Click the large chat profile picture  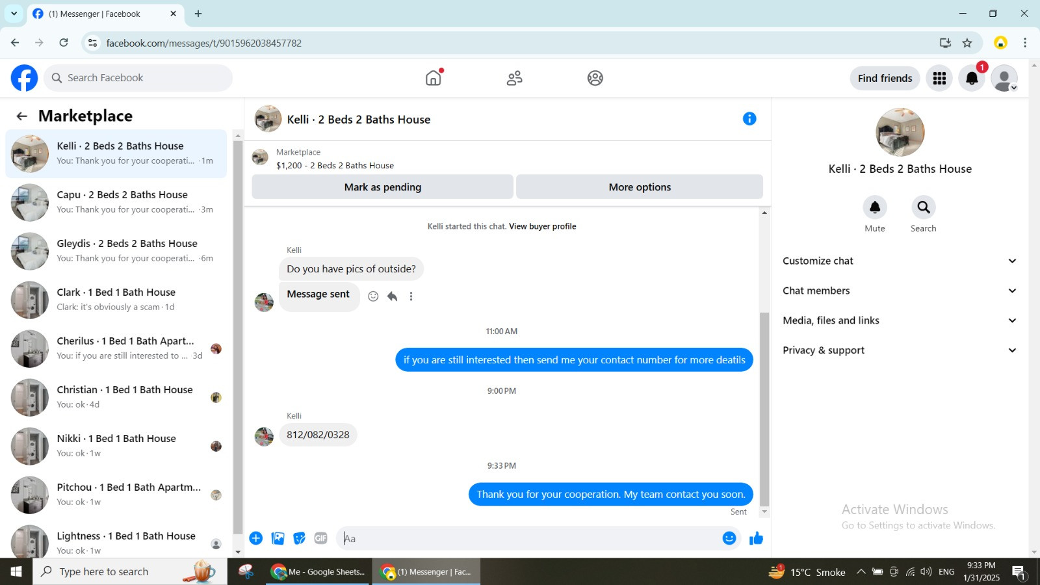900,132
